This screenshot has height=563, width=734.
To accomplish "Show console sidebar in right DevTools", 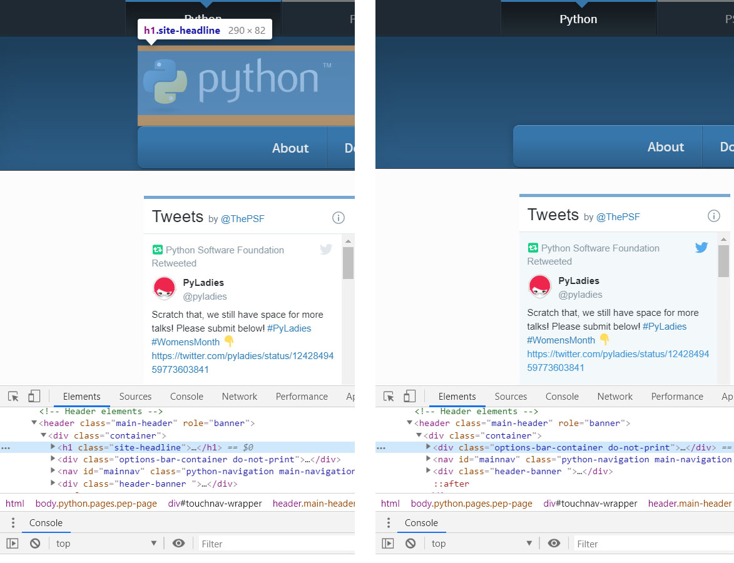I will click(x=387, y=544).
